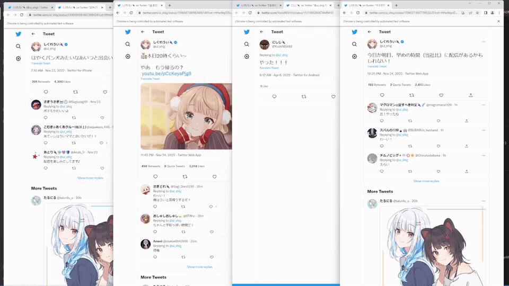View 3,014 Likes in second window

pos(197,166)
